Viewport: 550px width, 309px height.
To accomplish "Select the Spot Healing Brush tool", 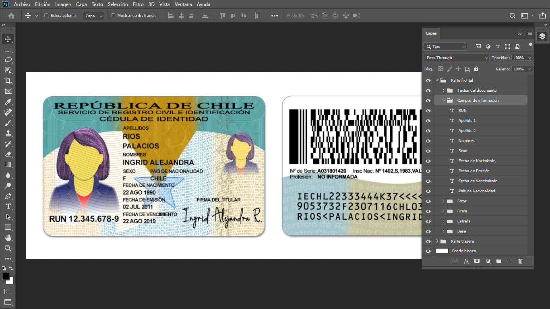I will (x=8, y=112).
